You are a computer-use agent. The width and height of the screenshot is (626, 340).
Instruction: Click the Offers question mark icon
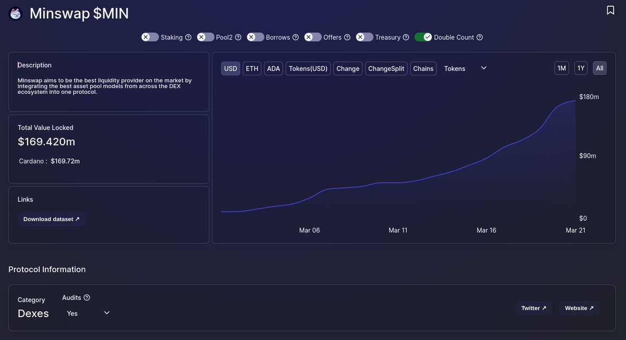tap(347, 37)
